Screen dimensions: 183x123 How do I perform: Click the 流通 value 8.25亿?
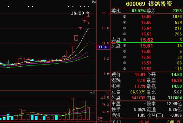pos(175,109)
